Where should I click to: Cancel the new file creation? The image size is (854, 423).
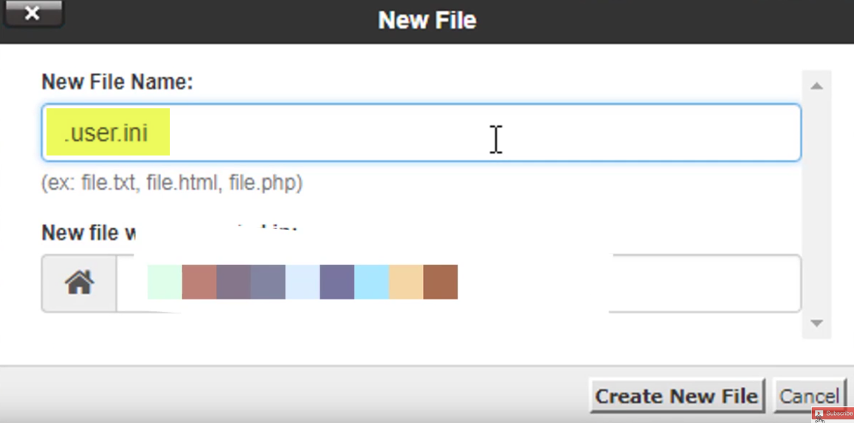click(809, 396)
